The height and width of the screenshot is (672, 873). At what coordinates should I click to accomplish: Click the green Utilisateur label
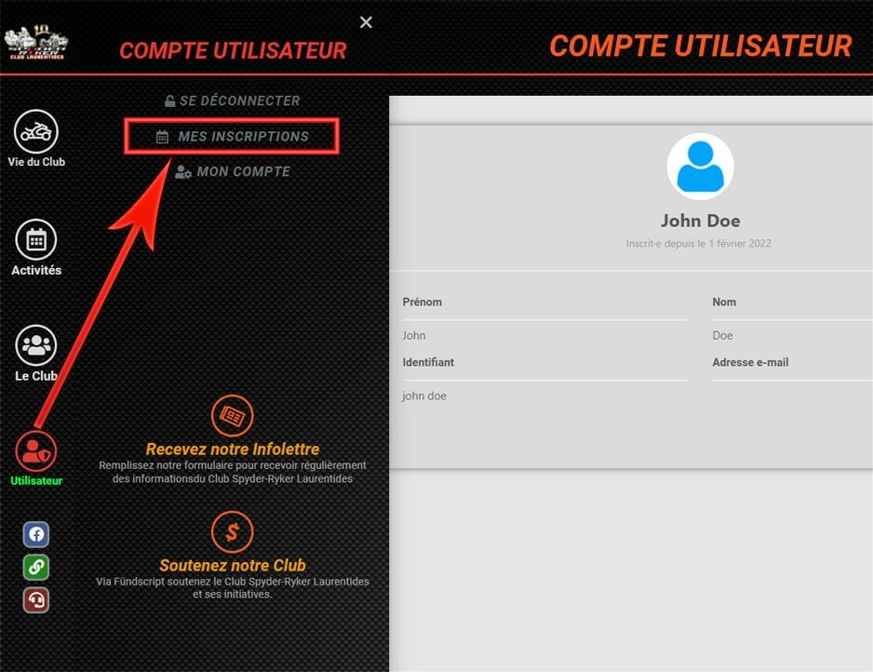click(36, 480)
